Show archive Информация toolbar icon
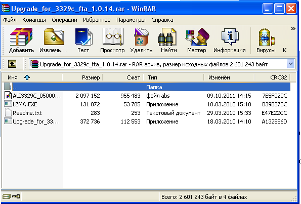 (x=230, y=36)
